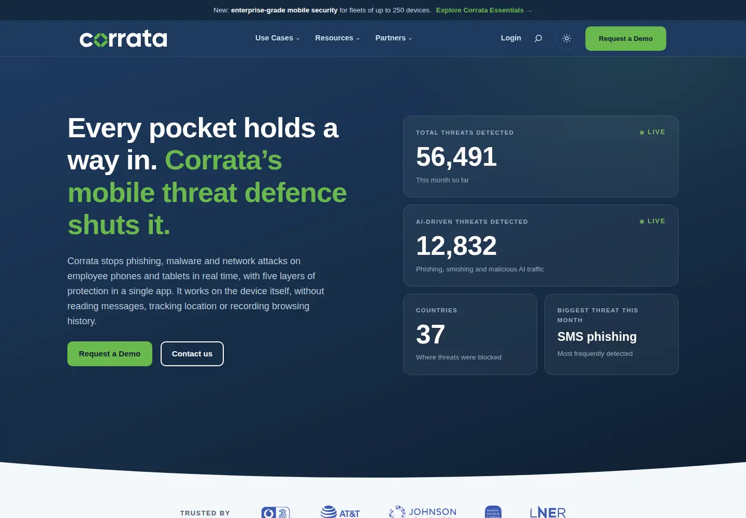
Task: Toggle light/dark theme sun button
Action: [x=567, y=38]
